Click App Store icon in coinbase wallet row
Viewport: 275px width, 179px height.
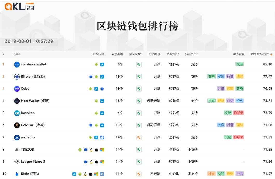102,64
